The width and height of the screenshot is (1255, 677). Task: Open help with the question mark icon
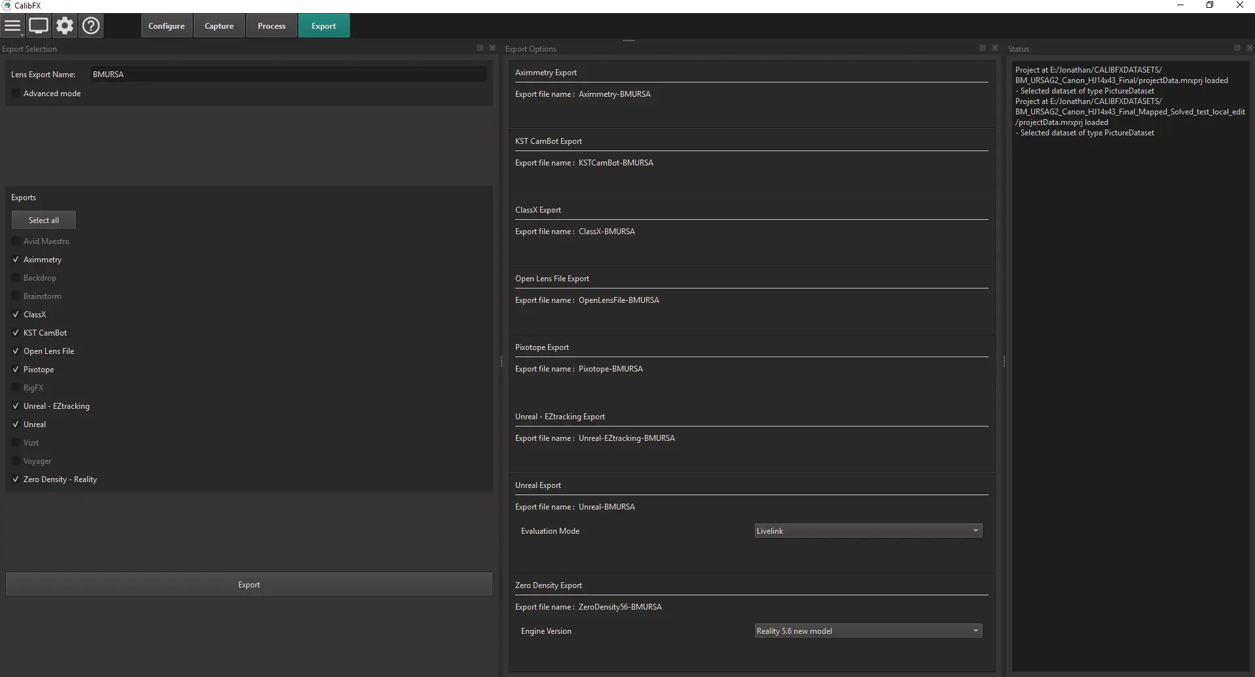91,26
